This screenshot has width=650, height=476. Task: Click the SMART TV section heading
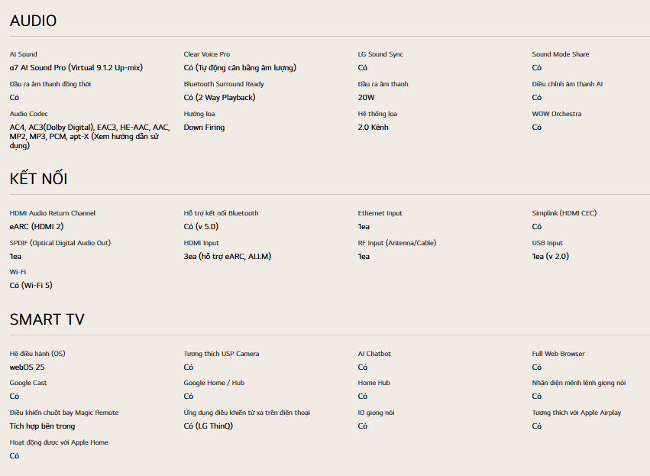tap(47, 319)
